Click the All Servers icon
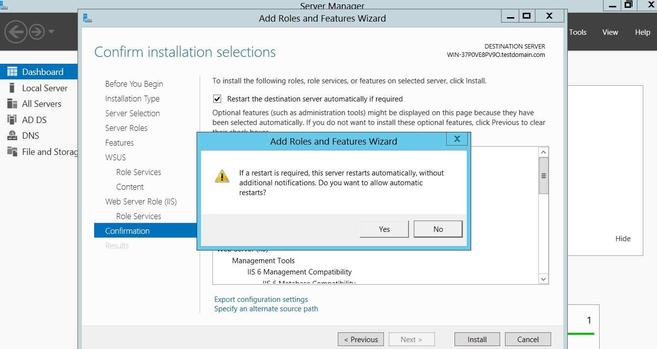657x349 pixels. click(12, 104)
